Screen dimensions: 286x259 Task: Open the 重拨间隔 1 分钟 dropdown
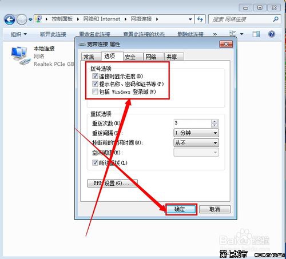pyautogui.click(x=196, y=133)
